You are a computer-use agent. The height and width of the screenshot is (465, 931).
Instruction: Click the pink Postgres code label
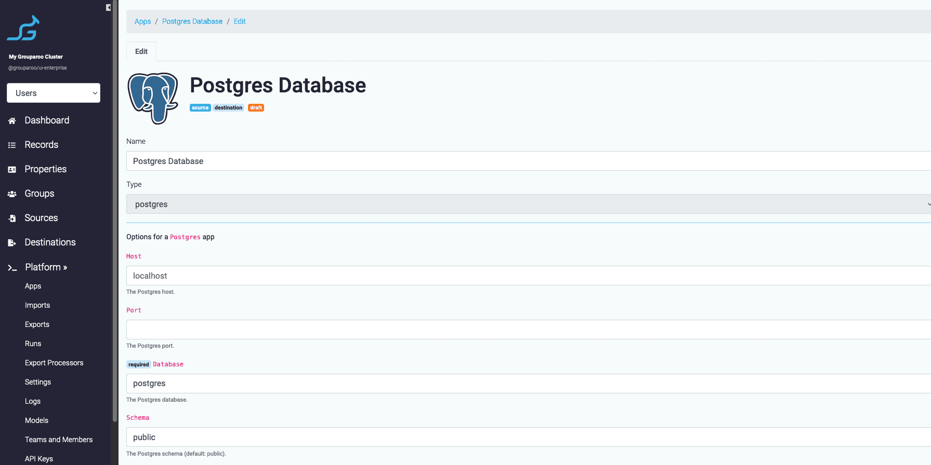(x=185, y=237)
